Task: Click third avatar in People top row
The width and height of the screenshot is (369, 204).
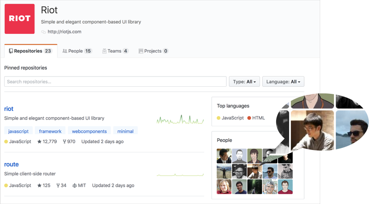Action: 255,156
